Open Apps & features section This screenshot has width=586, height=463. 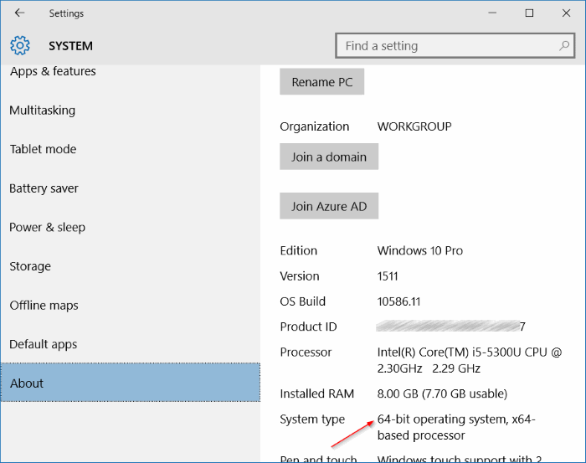53,72
